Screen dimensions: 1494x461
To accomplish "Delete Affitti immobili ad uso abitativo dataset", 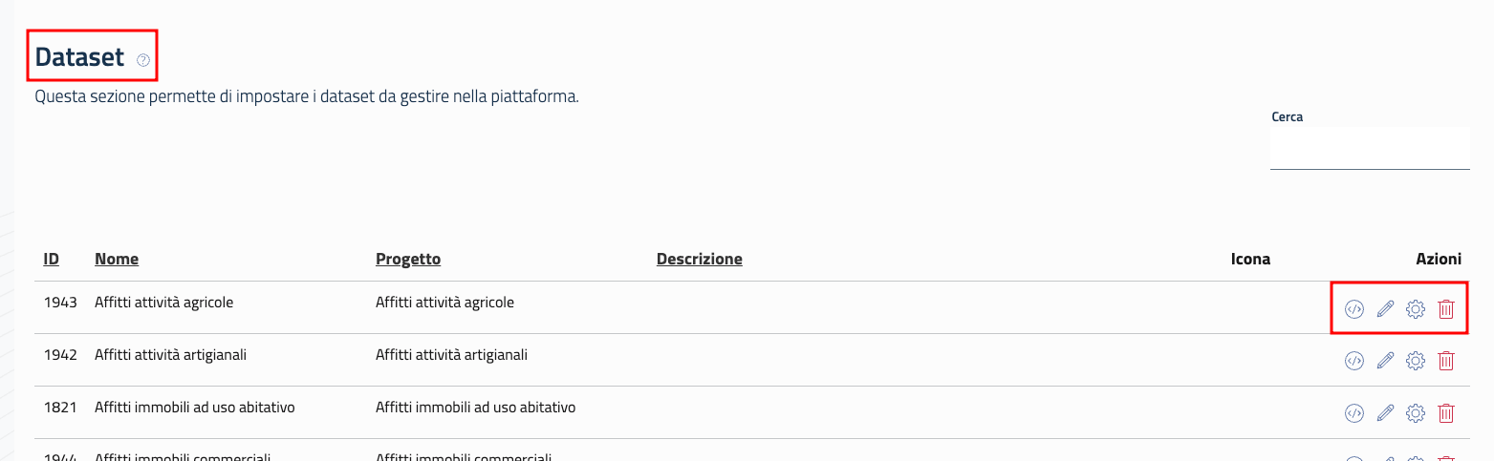I will click(x=1446, y=413).
